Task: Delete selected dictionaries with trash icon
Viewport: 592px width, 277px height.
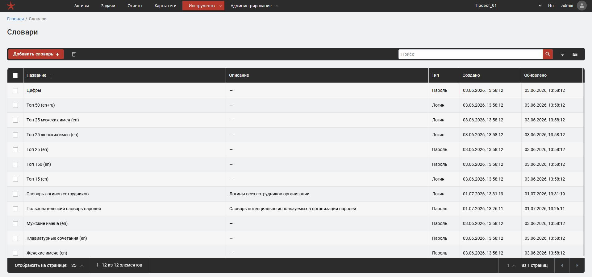Action: 74,54
